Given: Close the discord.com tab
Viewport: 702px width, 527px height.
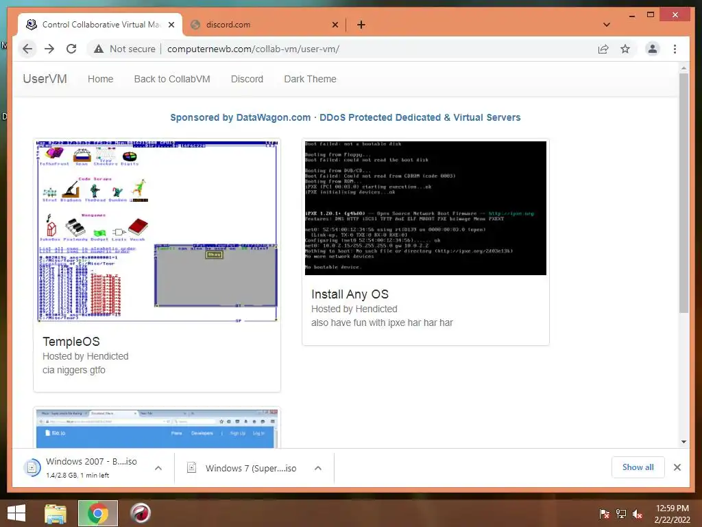Looking at the screenshot, I should [335, 25].
